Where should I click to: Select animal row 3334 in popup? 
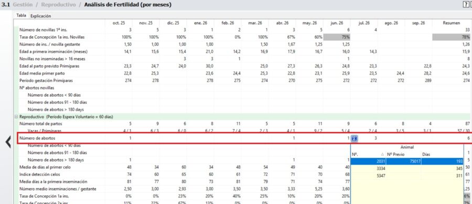[407, 168]
